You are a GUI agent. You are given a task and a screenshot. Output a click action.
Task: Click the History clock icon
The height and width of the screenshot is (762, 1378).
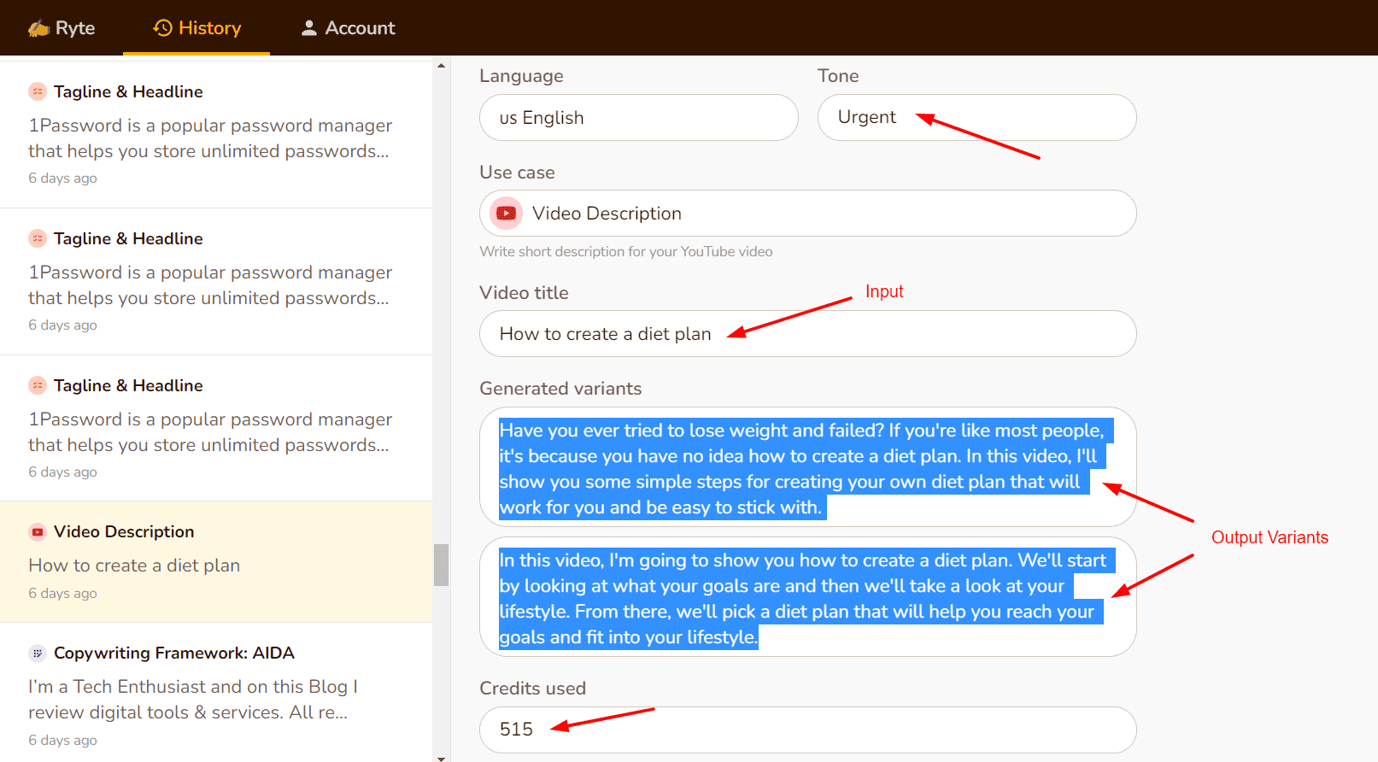pos(162,28)
